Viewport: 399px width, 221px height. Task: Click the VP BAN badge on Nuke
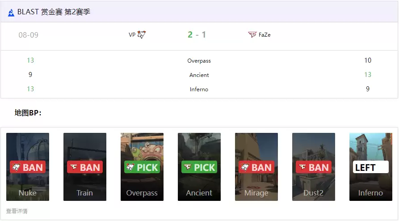point(28,167)
